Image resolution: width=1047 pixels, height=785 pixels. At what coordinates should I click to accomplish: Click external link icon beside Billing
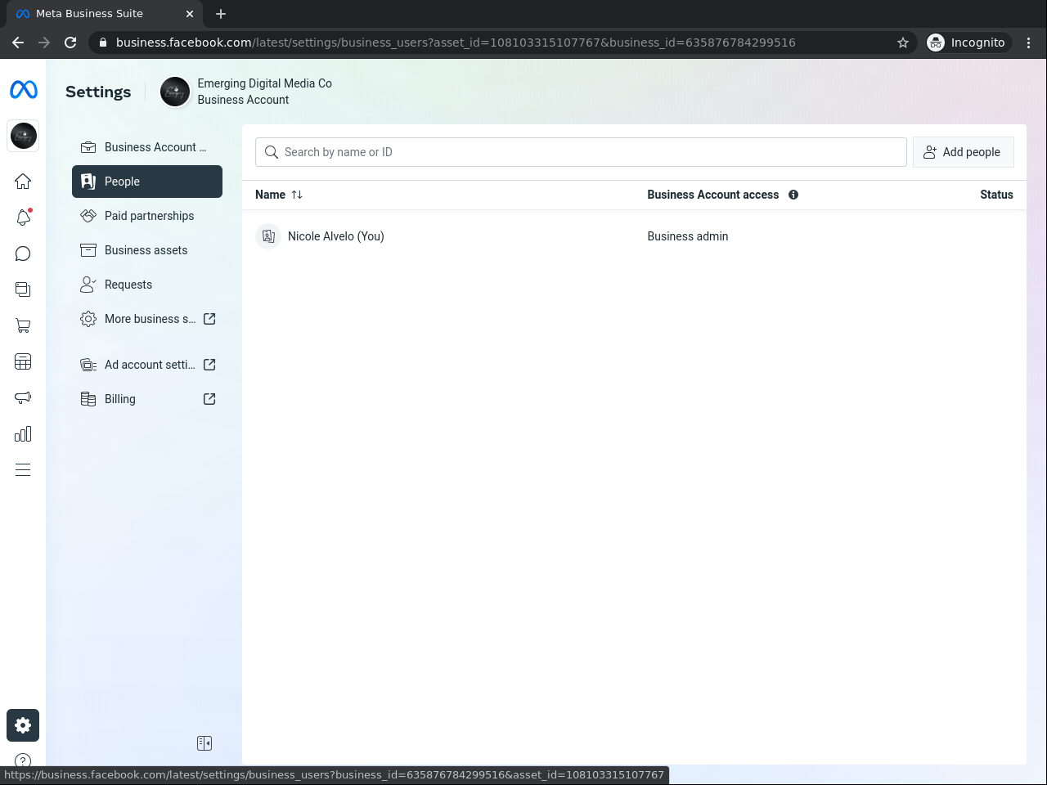(x=209, y=399)
